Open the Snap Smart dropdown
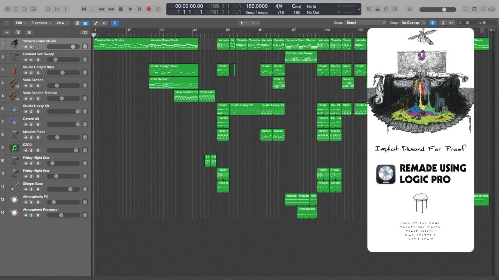This screenshot has width=499, height=280. [366, 23]
